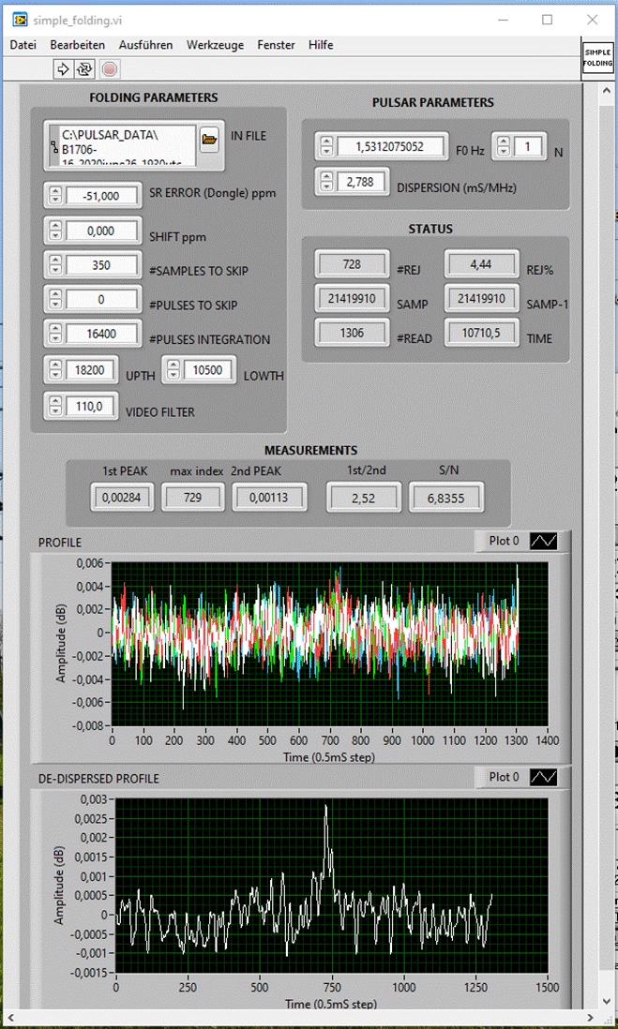Click the SAMP-1 indicator value
The image size is (618, 1029).
(483, 298)
